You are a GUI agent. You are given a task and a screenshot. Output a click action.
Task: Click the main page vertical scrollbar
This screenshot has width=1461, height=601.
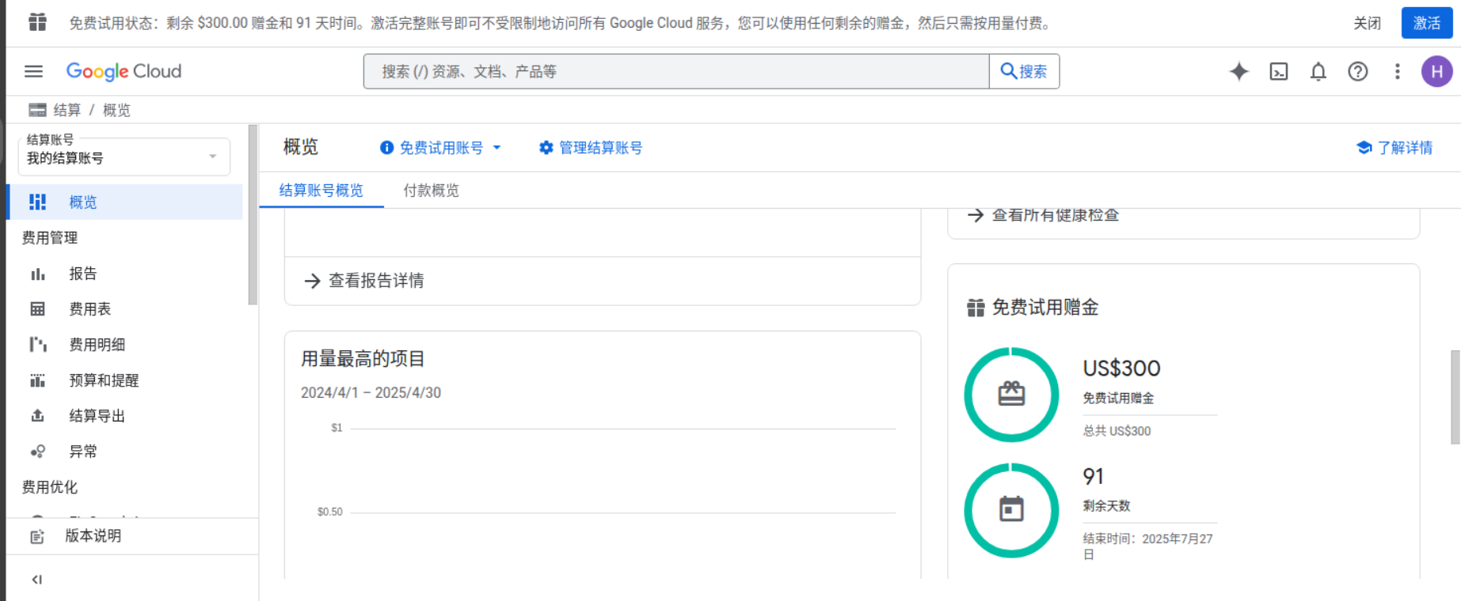[x=1455, y=397]
